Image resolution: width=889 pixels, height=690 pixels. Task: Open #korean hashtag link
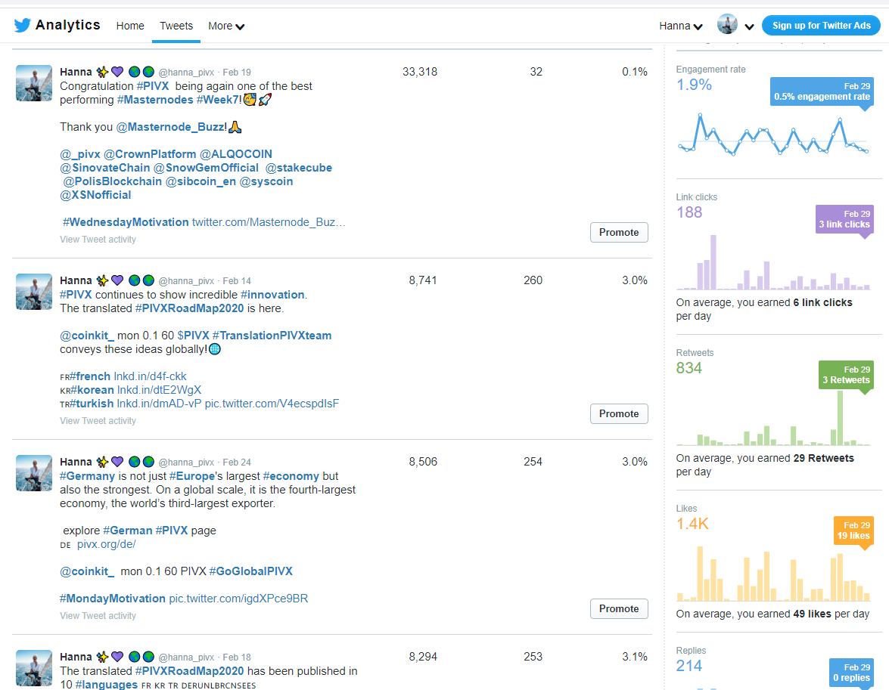pyautogui.click(x=92, y=390)
